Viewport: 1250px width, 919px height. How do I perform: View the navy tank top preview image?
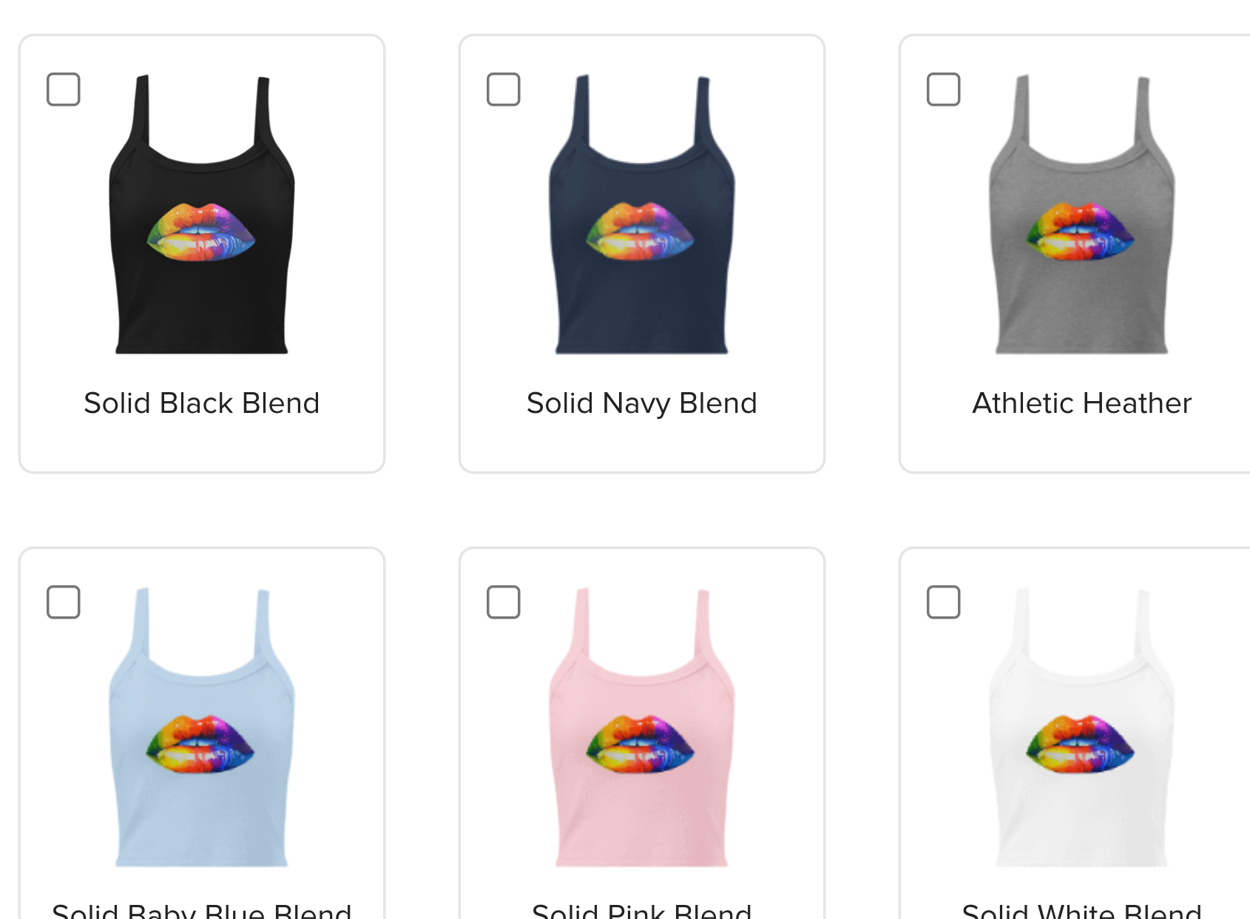pos(642,214)
